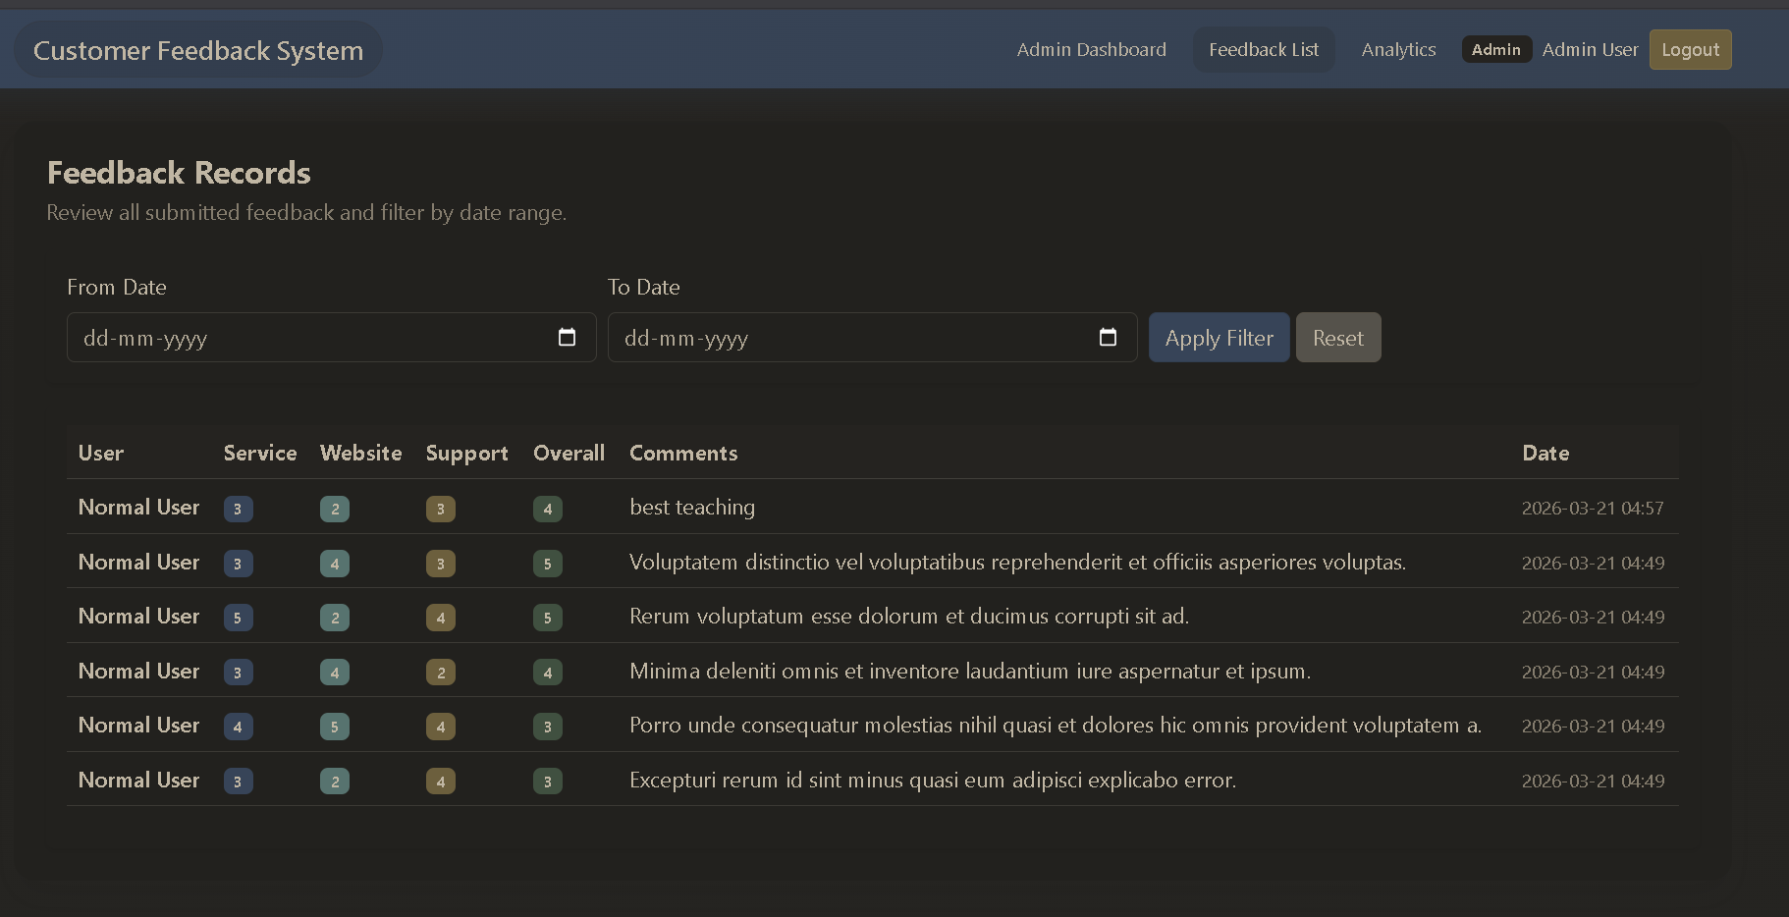This screenshot has height=917, width=1789.
Task: Open calendar picker in To Date field
Action: [x=1108, y=338]
